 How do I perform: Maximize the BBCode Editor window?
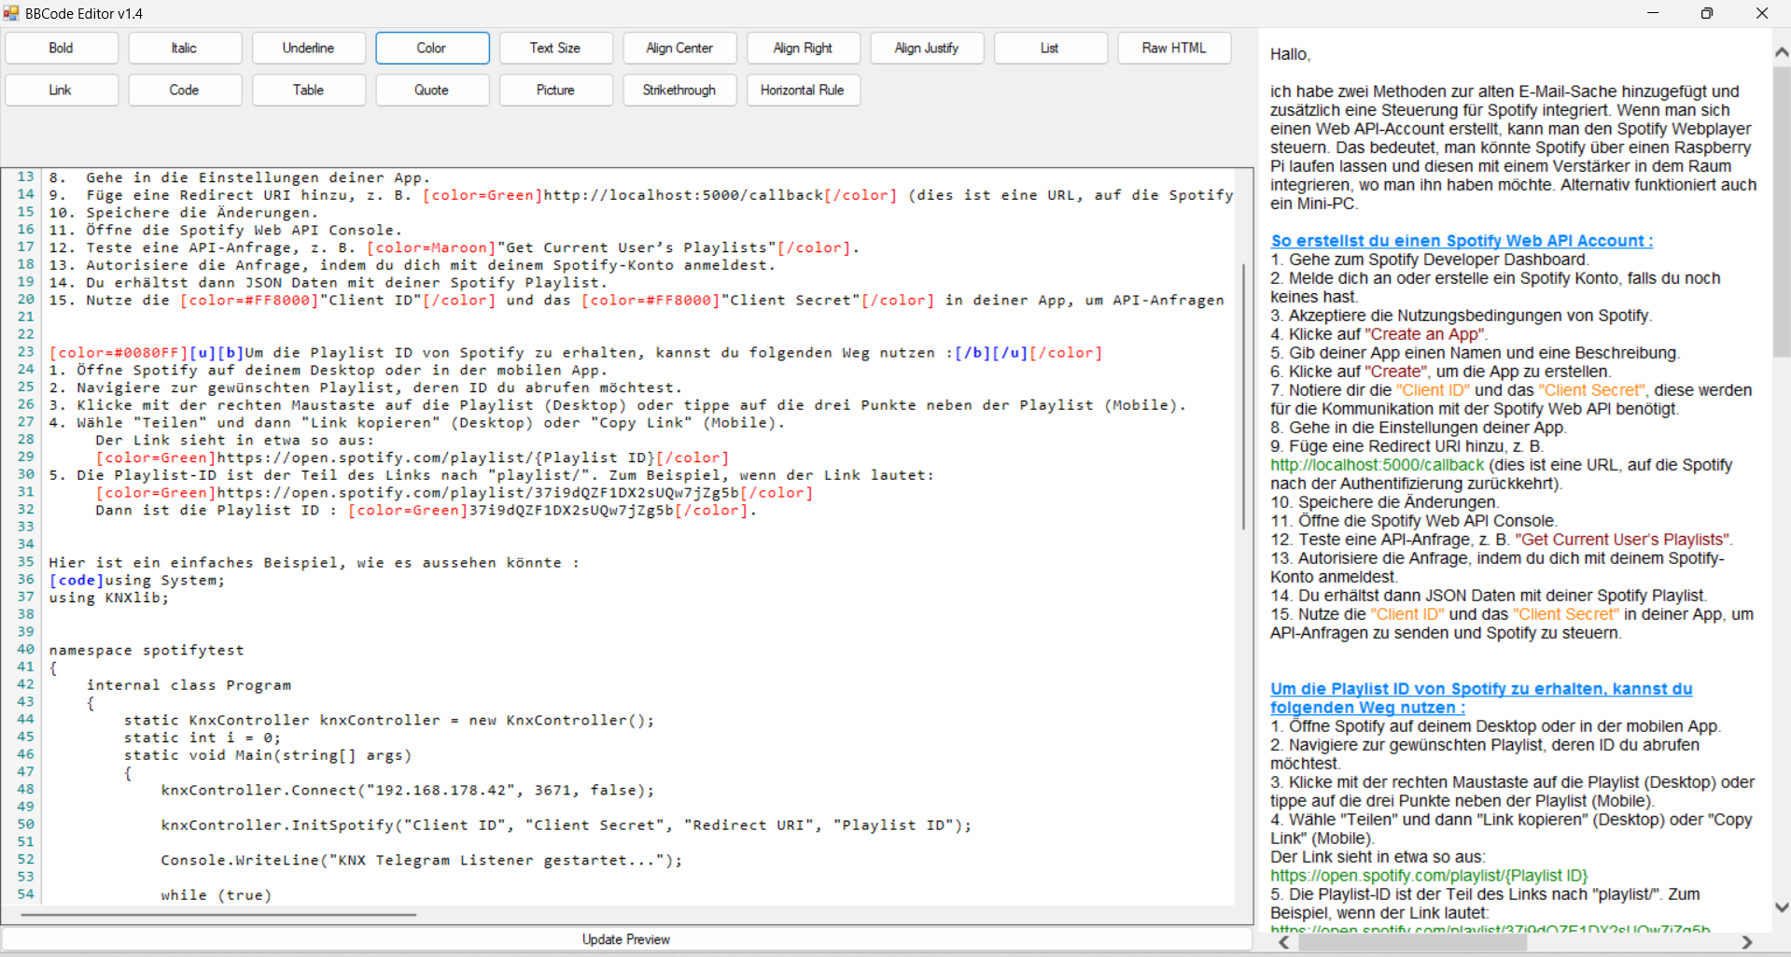1707,13
